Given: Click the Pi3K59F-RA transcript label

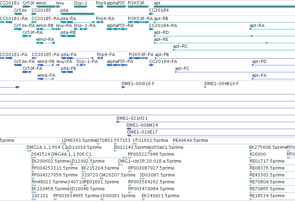Looking at the screenshot, I should [x=140, y=19].
